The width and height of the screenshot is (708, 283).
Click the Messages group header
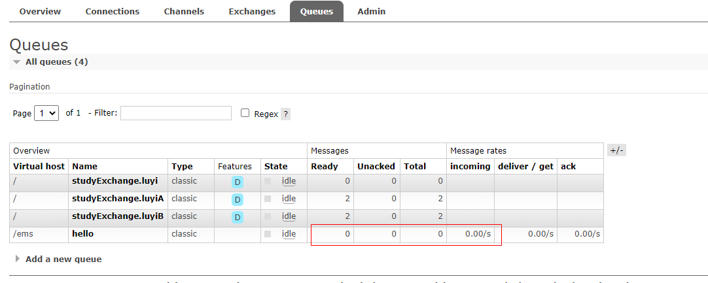[x=330, y=151]
